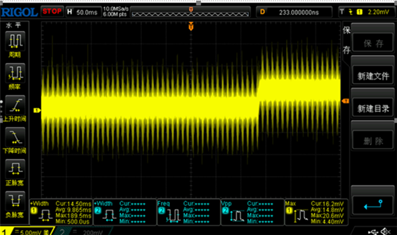Click the 删除 delete button
Viewport: 397px width, 235px height.
[x=373, y=140]
